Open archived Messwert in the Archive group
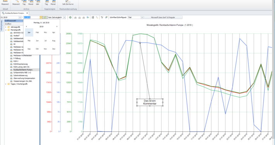This screenshot has width=275, height=145. pyautogui.click(x=16, y=3)
